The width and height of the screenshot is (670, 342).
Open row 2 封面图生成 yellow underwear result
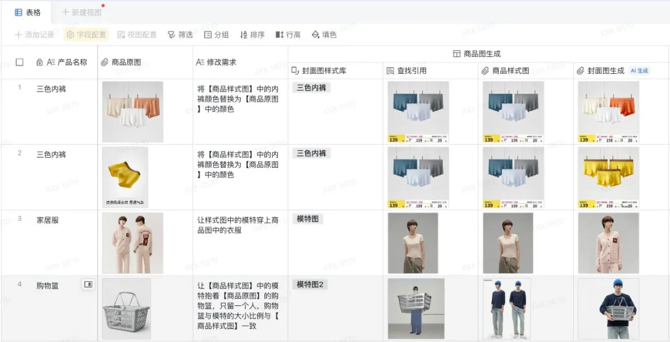tap(609, 178)
